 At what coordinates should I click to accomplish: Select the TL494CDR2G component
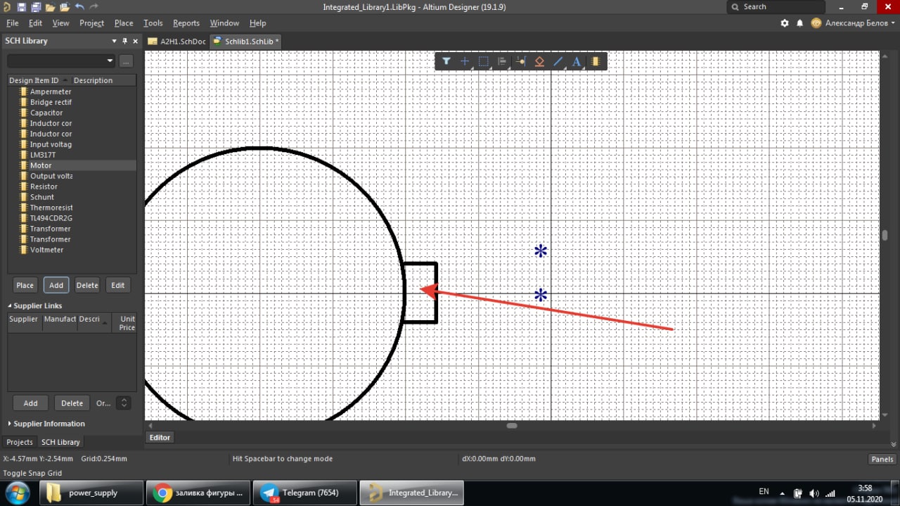click(51, 218)
